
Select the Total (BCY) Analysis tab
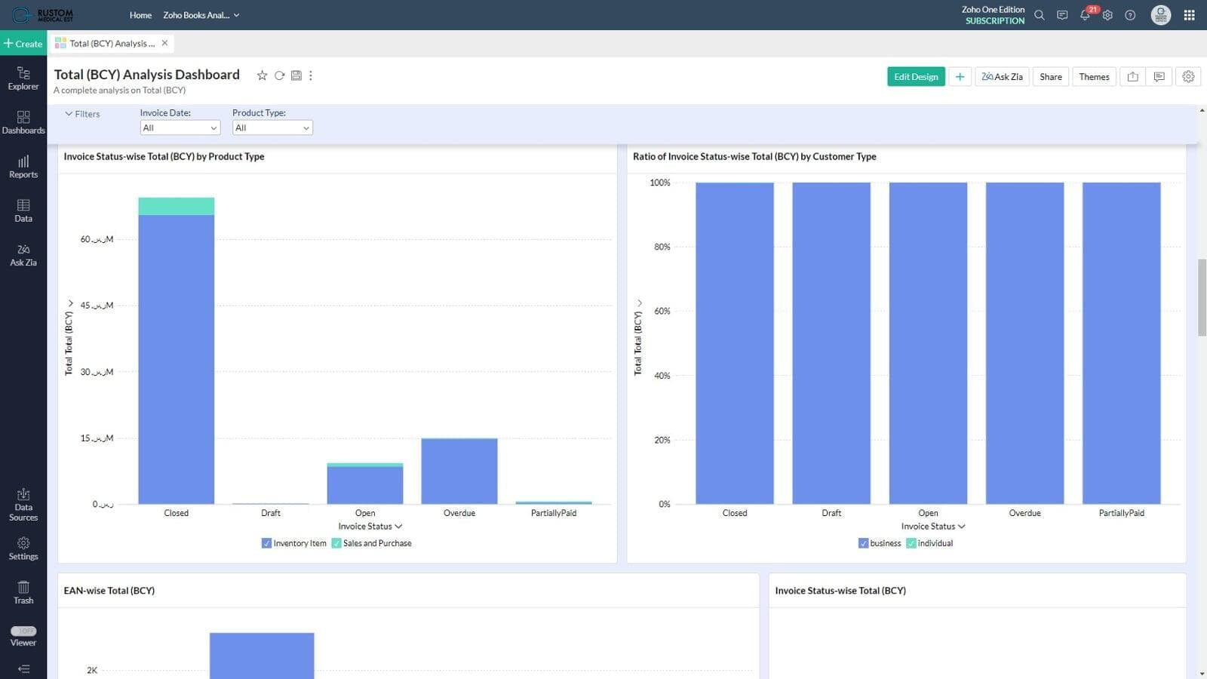tap(112, 44)
